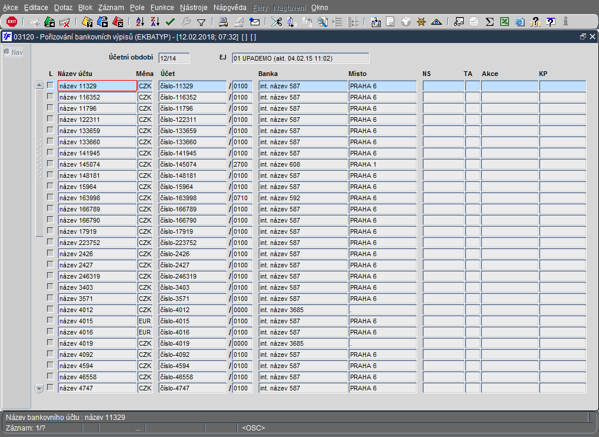This screenshot has width=599, height=437.
Task: Open the Nápověda menu
Action: pyautogui.click(x=230, y=7)
